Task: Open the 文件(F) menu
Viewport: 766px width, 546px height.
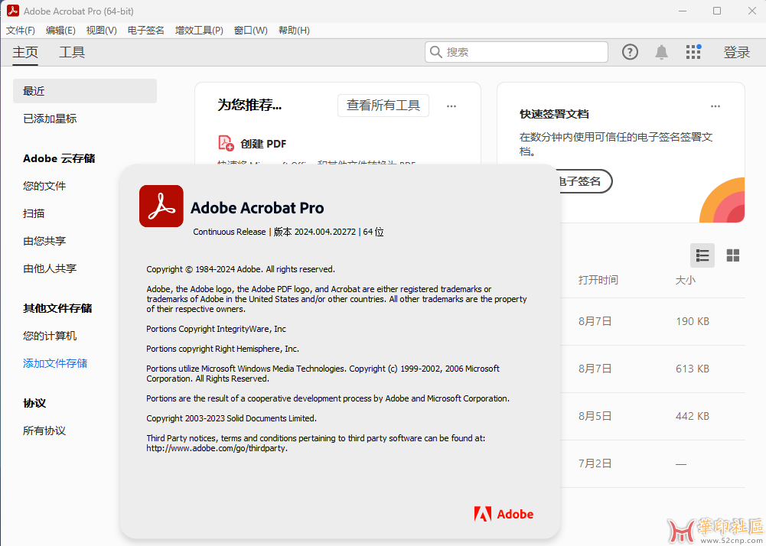Action: coord(21,31)
